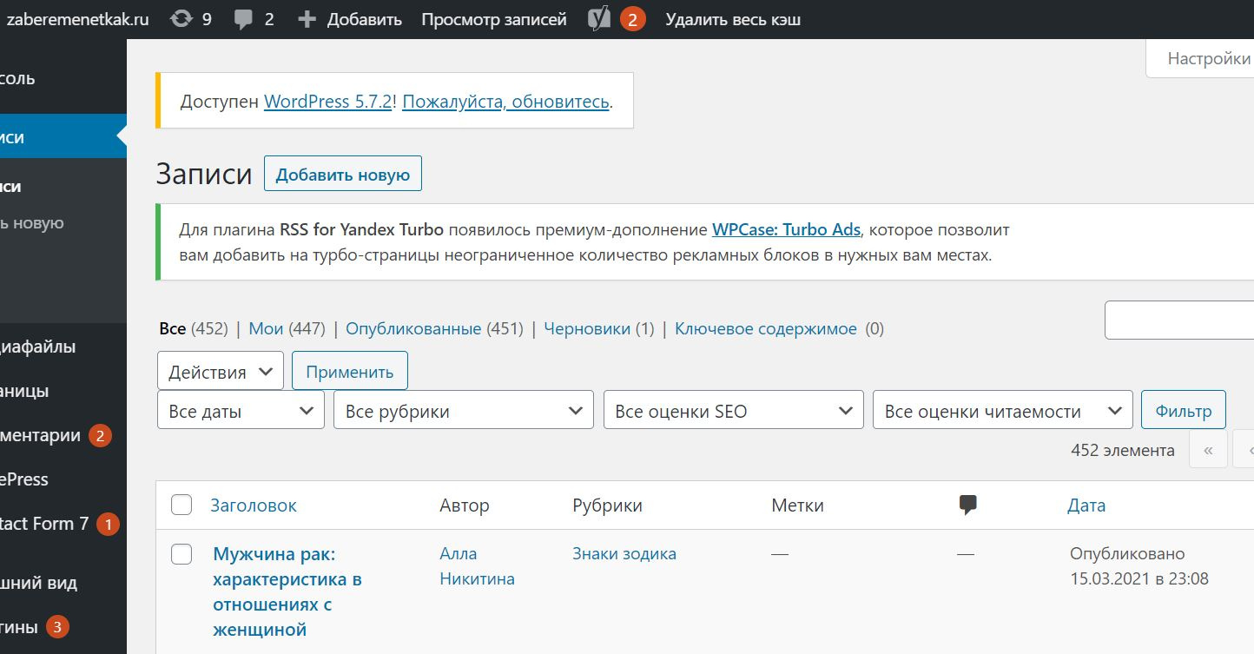Go to first page with « arrow
Image resolution: width=1254 pixels, height=654 pixels.
[1208, 450]
